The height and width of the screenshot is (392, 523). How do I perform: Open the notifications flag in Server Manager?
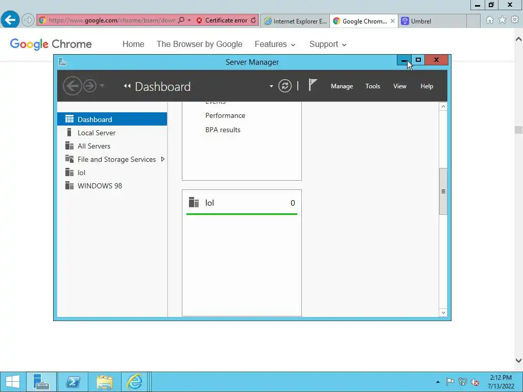point(313,85)
